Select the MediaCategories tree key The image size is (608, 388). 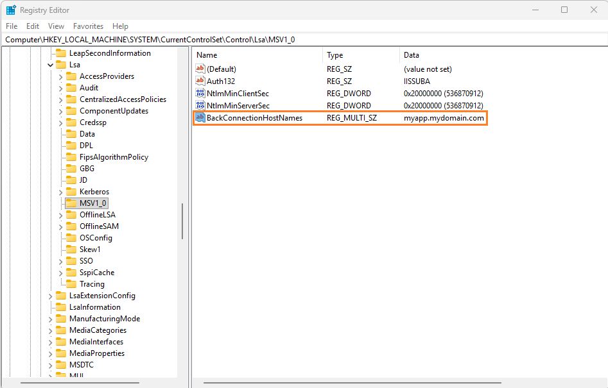click(98, 330)
